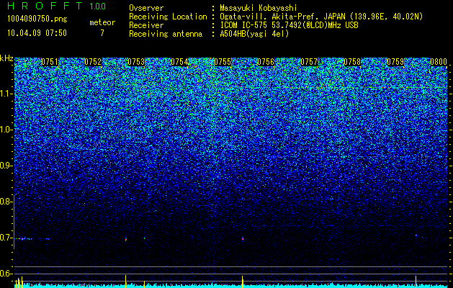Click the long meteor echo trace near 0750

pos(32,238)
